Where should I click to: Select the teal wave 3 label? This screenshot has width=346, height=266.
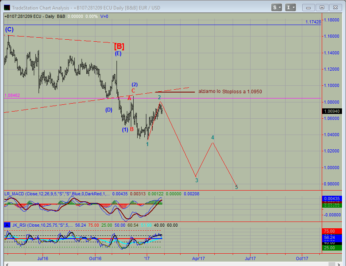(x=196, y=180)
